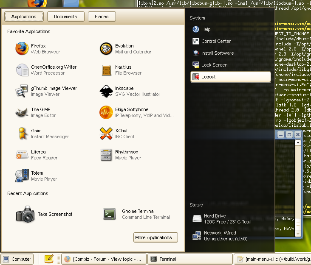
Task: Click the Network Wired status icon
Action: 197,236
